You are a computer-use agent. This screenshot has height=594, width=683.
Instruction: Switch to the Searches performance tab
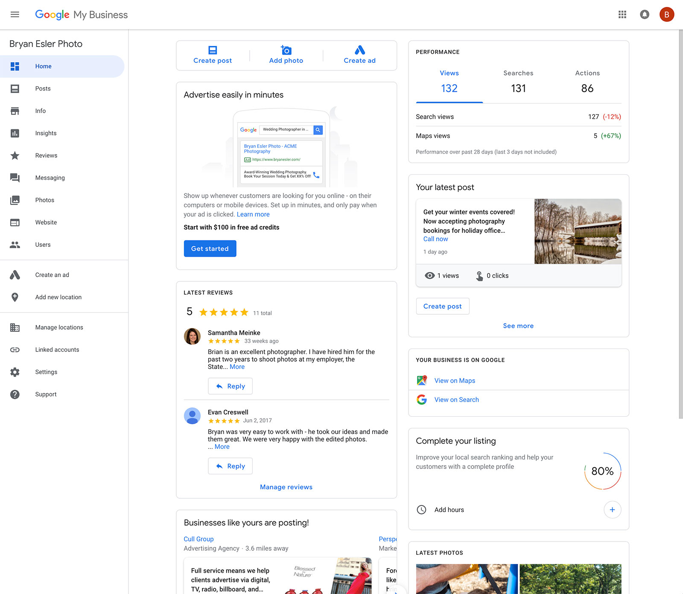tap(518, 81)
